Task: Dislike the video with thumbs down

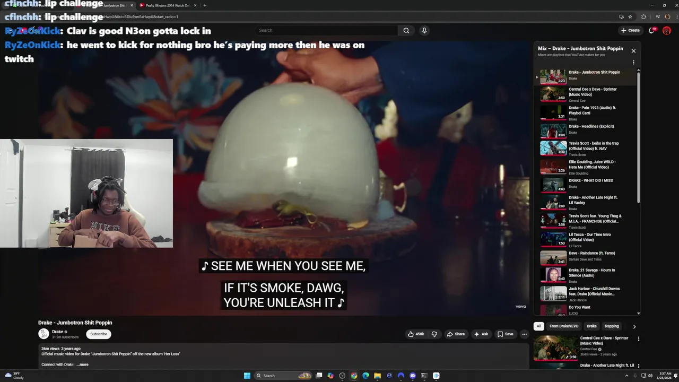Action: pyautogui.click(x=434, y=334)
